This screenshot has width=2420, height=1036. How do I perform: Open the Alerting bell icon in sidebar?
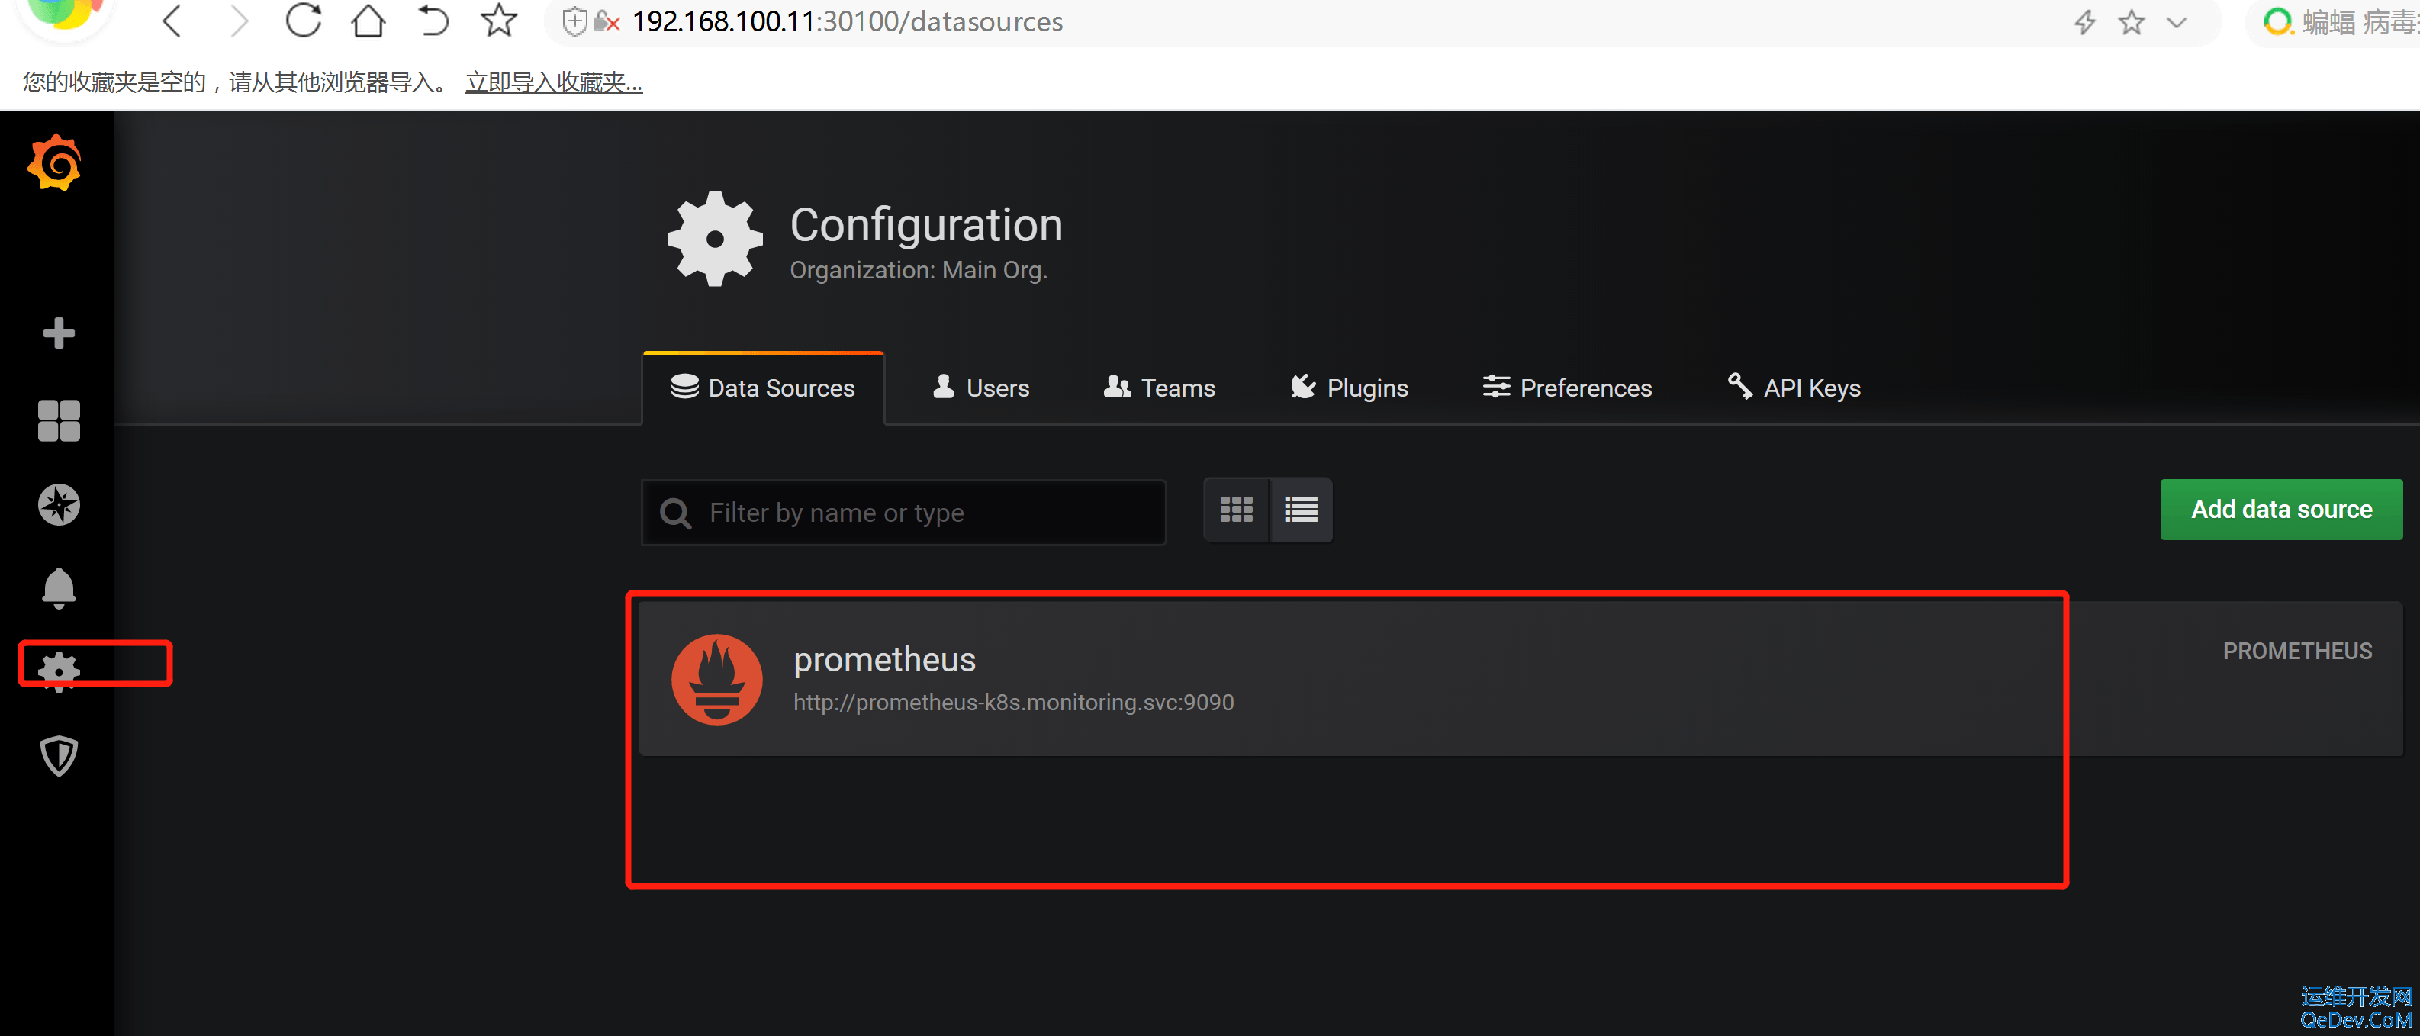coord(58,588)
